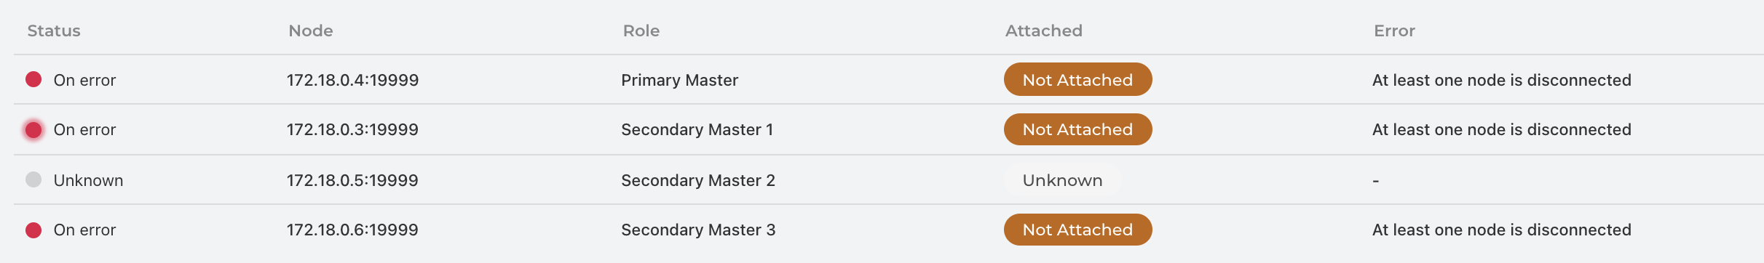This screenshot has height=263, width=1764.
Task: Sort by the Attached column header
Action: pyautogui.click(x=1044, y=31)
